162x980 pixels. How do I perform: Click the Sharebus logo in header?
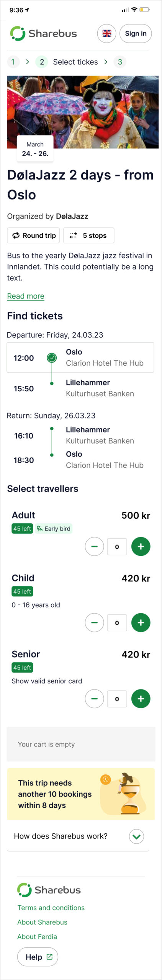pyautogui.click(x=43, y=33)
